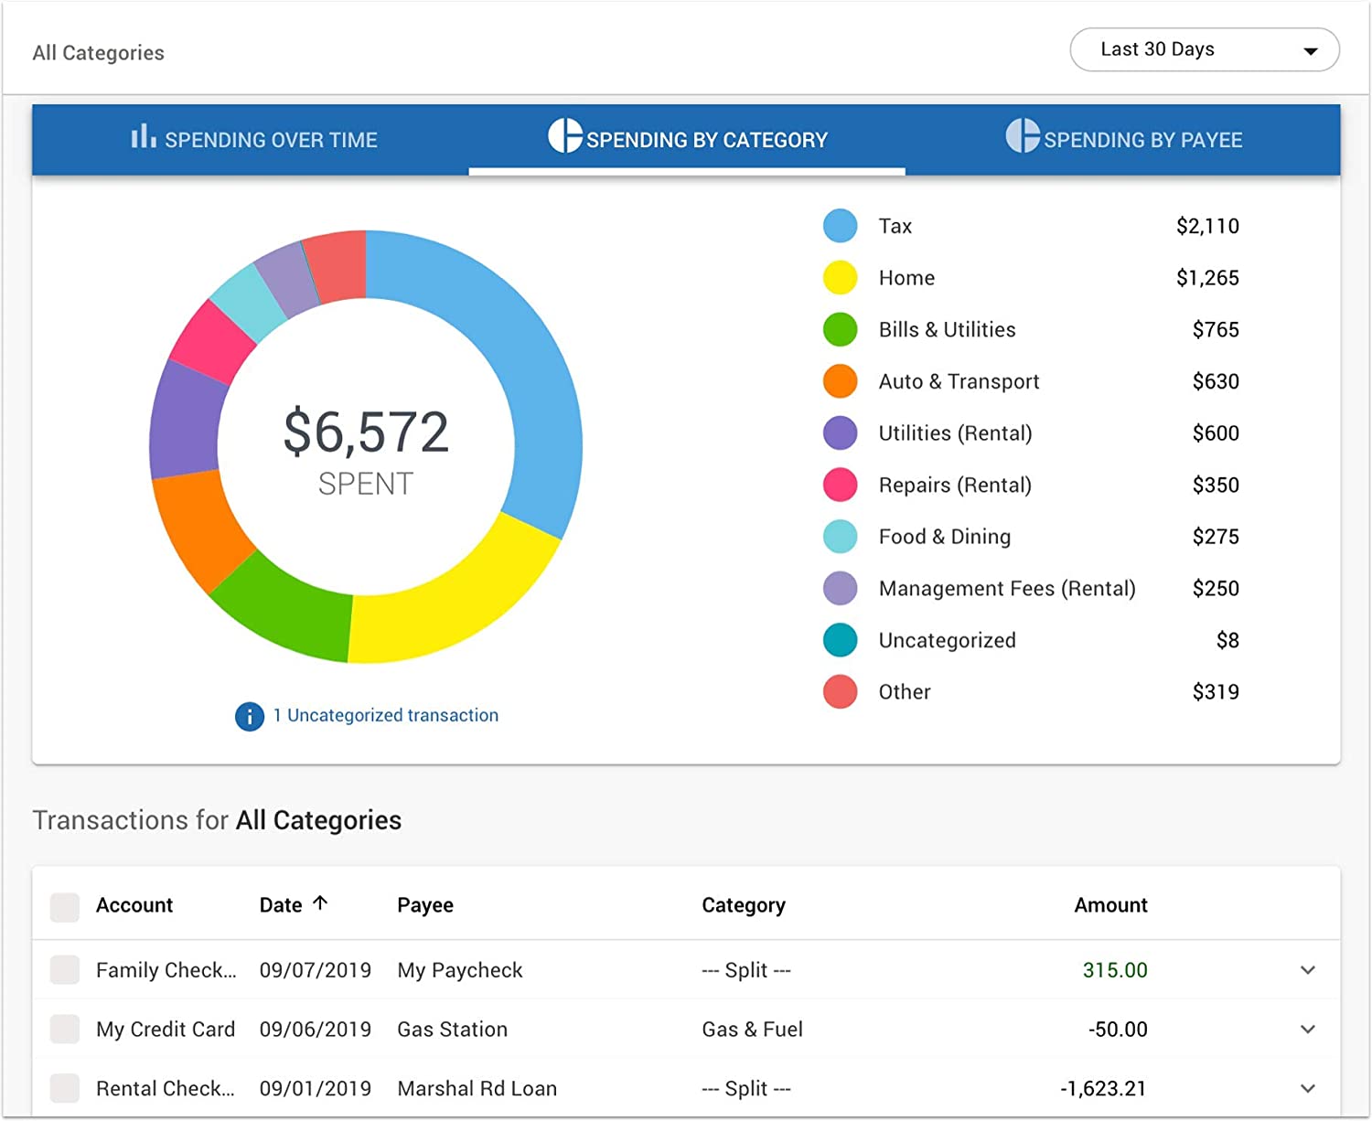Open the Last 30 Days dropdown
Image resolution: width=1372 pixels, height=1121 pixels.
(1204, 50)
